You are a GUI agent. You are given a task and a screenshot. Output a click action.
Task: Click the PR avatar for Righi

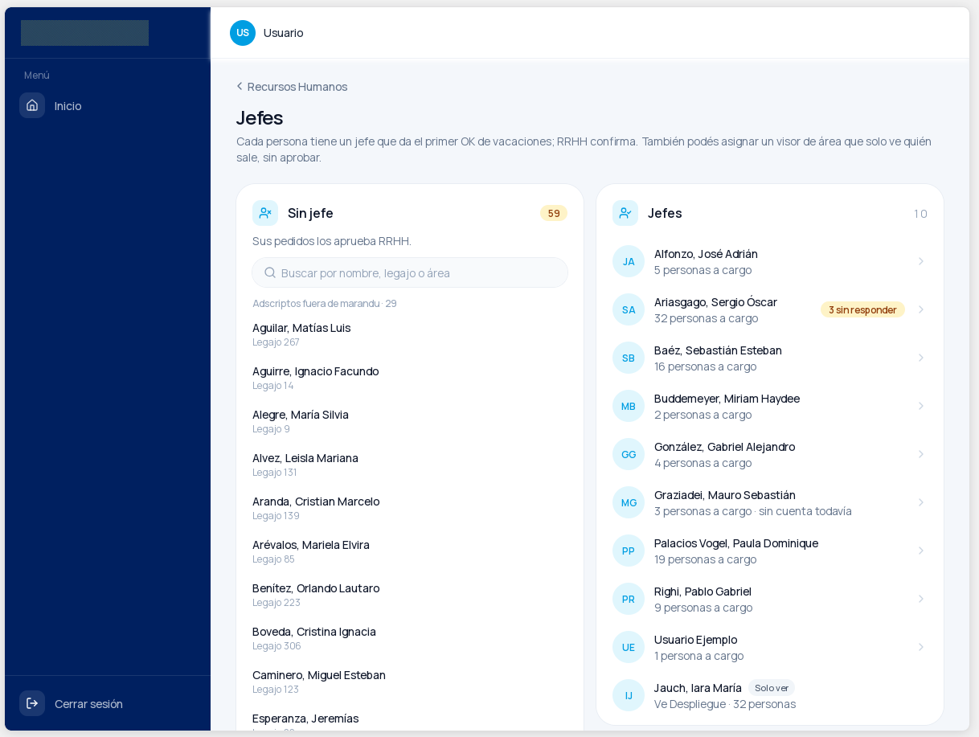(629, 599)
